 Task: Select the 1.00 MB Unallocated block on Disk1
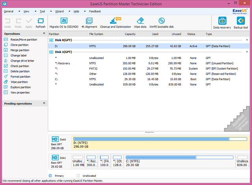pos(78,161)
